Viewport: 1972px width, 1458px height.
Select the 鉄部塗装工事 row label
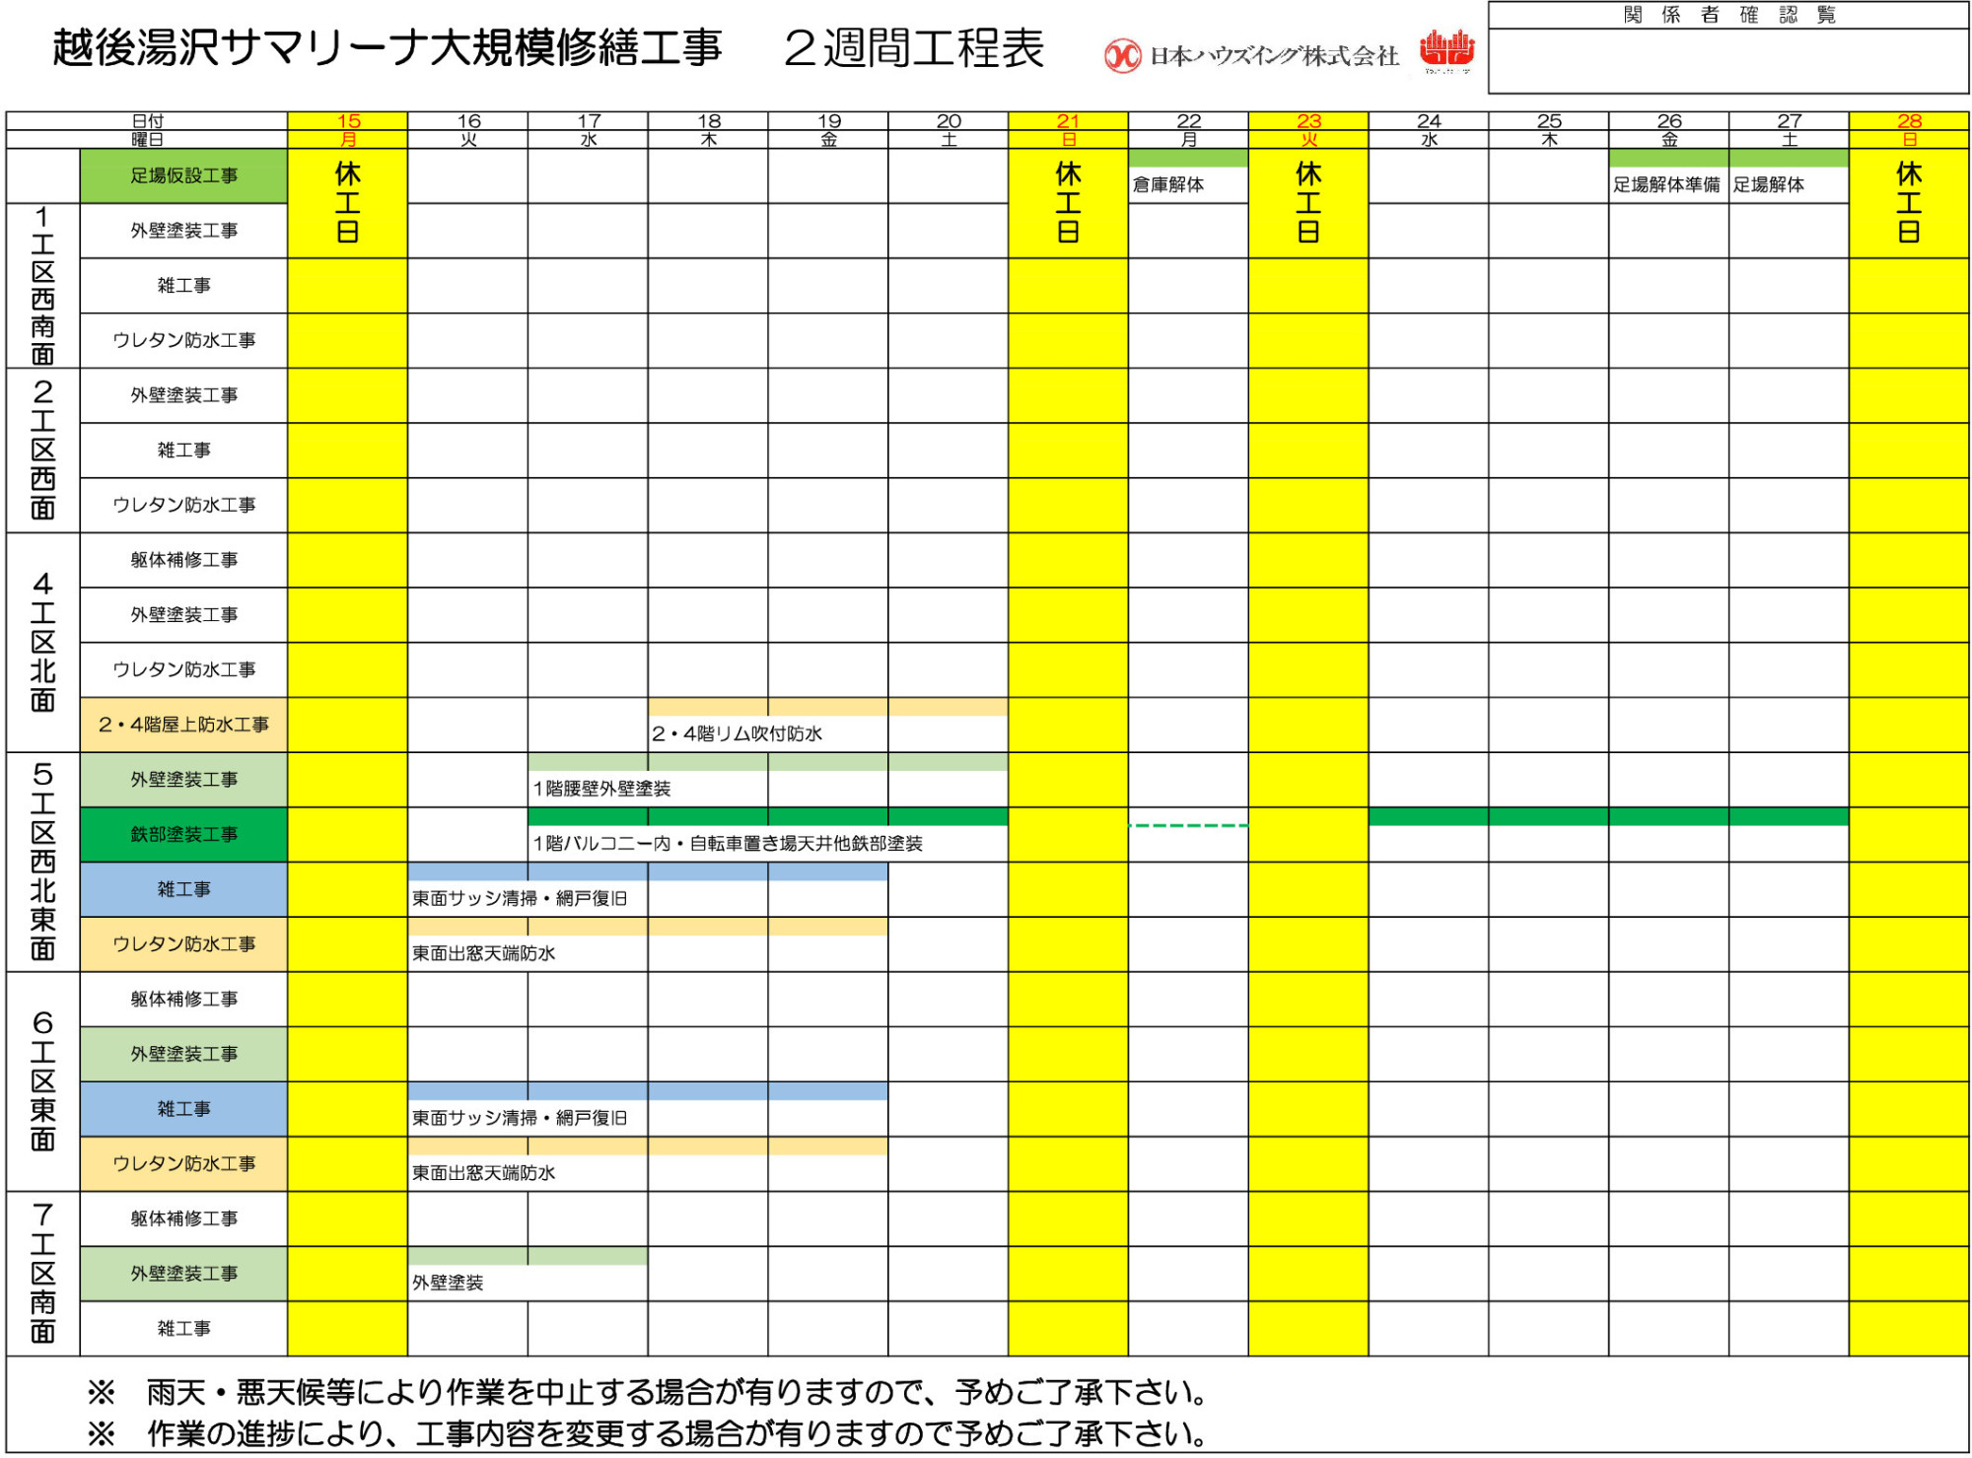[x=183, y=835]
